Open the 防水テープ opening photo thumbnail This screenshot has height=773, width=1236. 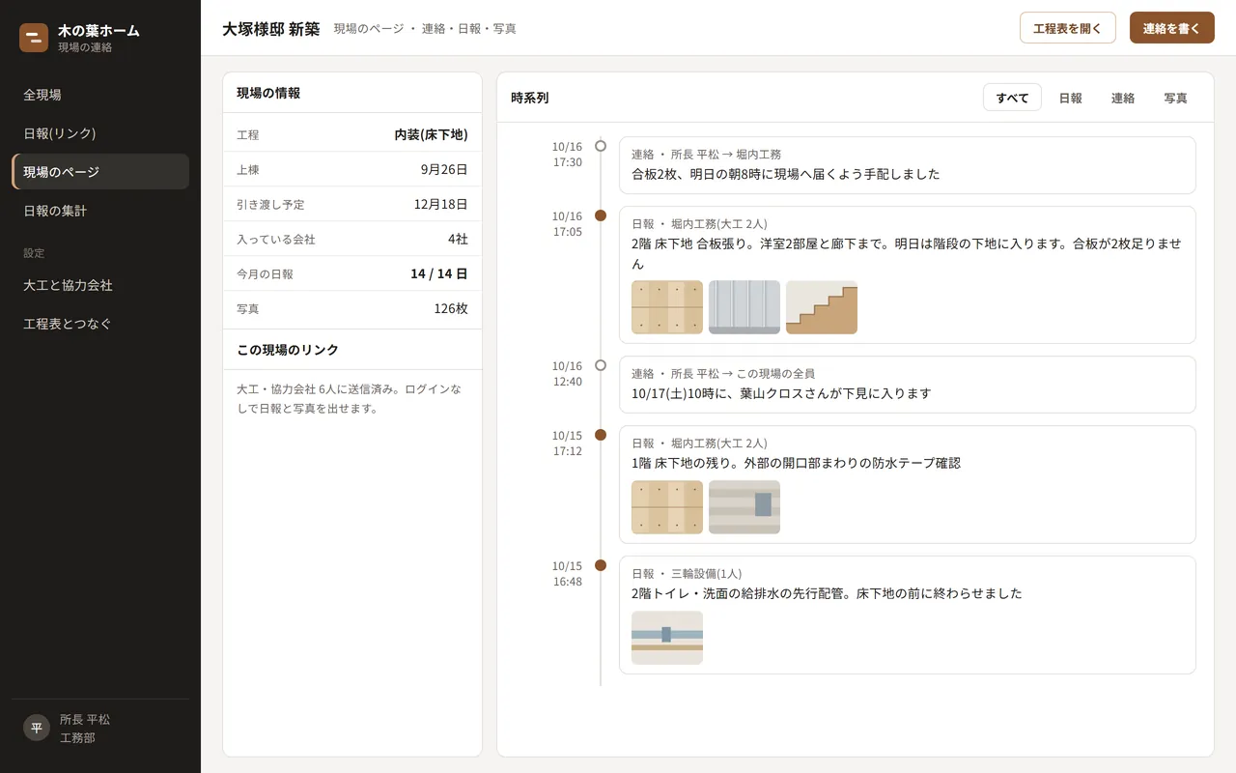click(x=744, y=507)
